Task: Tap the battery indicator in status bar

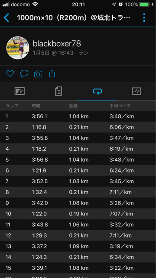Action: tap(145, 4)
